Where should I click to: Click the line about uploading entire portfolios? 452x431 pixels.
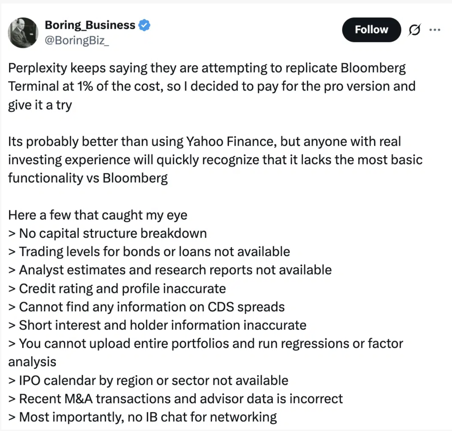pyautogui.click(x=206, y=353)
